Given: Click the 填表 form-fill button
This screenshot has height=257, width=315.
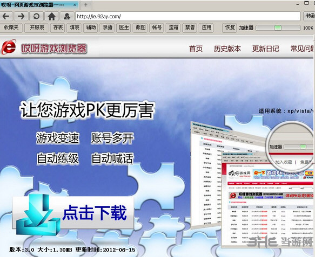Looking at the screenshot, I should pyautogui.click(x=75, y=27).
